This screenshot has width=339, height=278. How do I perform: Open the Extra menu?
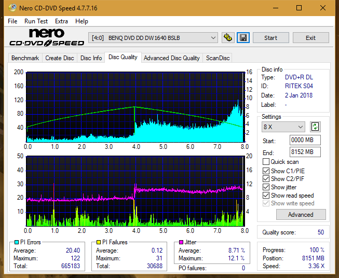[x=61, y=21]
